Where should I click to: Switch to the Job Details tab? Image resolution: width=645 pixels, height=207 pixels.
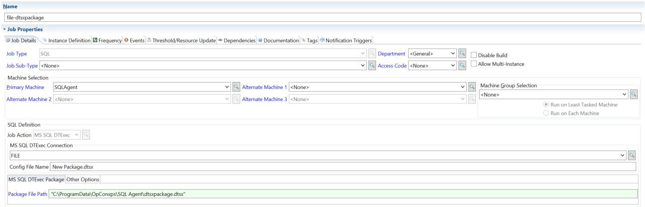tap(21, 40)
